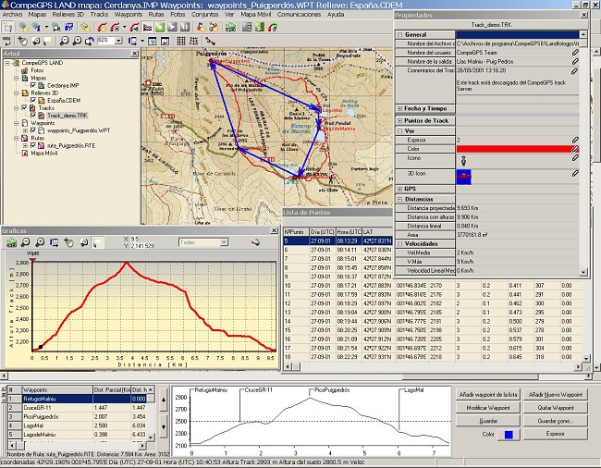Click the pencil edit icon next to Espesor
Viewport: 601px width, 468px height.
tap(575, 140)
